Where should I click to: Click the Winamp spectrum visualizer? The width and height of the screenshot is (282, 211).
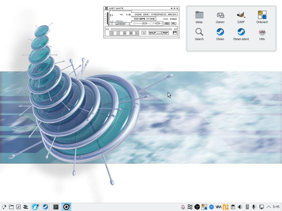[x=118, y=21]
